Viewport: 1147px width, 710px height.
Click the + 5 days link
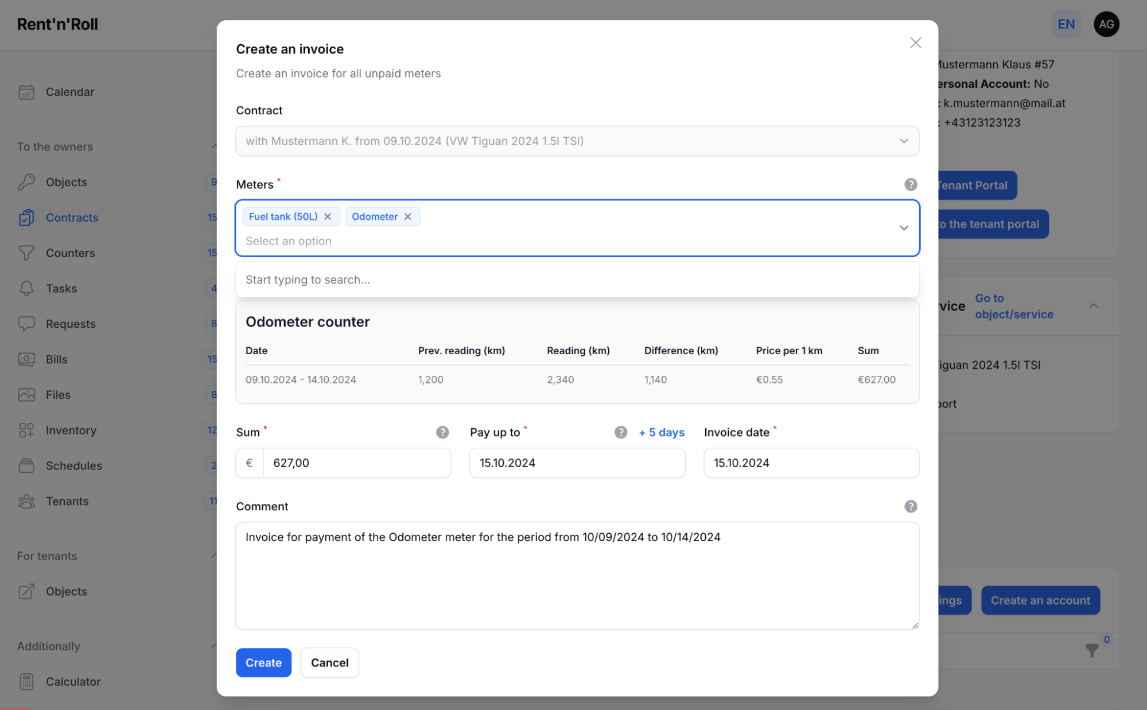661,432
